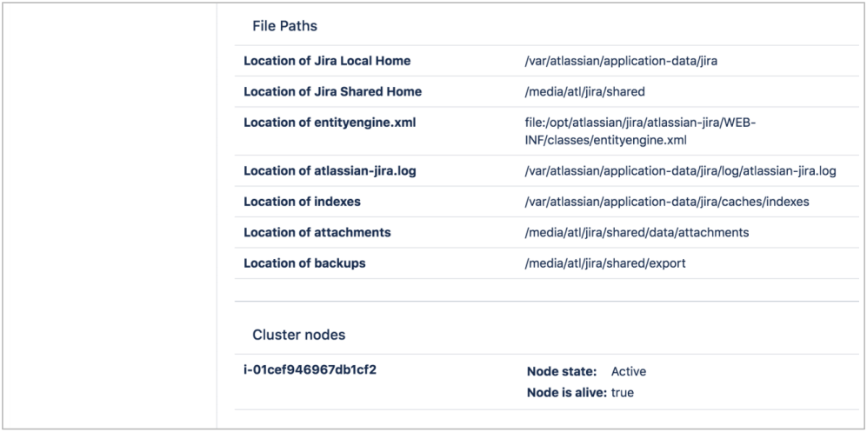867x432 pixels.
Task: Select the Location of indexes label
Action: (302, 202)
